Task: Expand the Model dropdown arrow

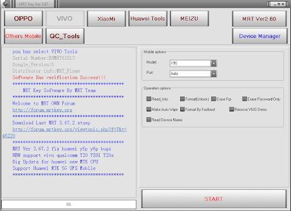Action: pos(214,63)
